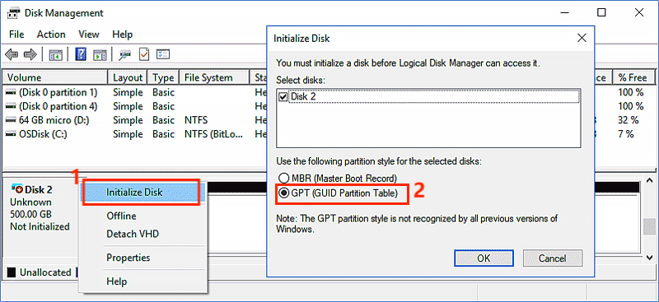
Task: Select the 64 GB micro (D:) volume
Action: (54, 120)
